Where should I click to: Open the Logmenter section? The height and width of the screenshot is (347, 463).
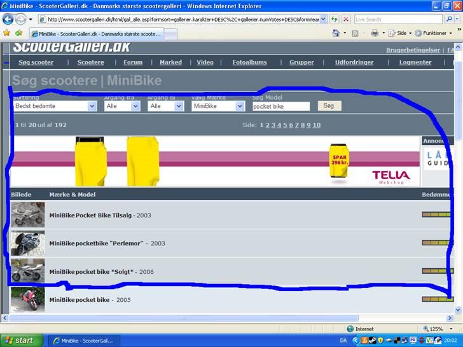(x=415, y=62)
